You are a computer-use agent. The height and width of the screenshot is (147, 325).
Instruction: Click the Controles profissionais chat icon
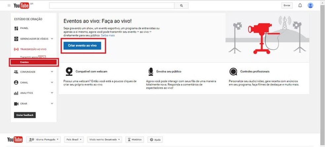[233, 72]
